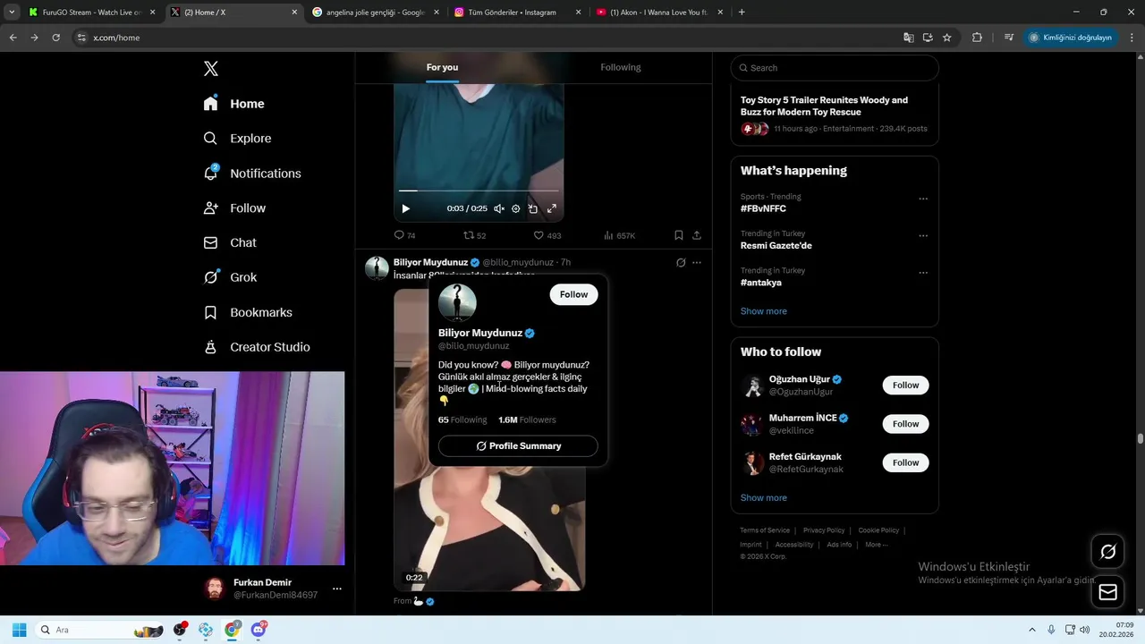
Task: Open the floating Grok button
Action: point(1107,552)
